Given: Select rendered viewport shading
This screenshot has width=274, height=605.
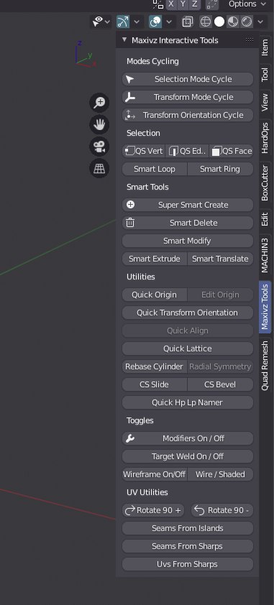Looking at the screenshot, I should (x=247, y=22).
